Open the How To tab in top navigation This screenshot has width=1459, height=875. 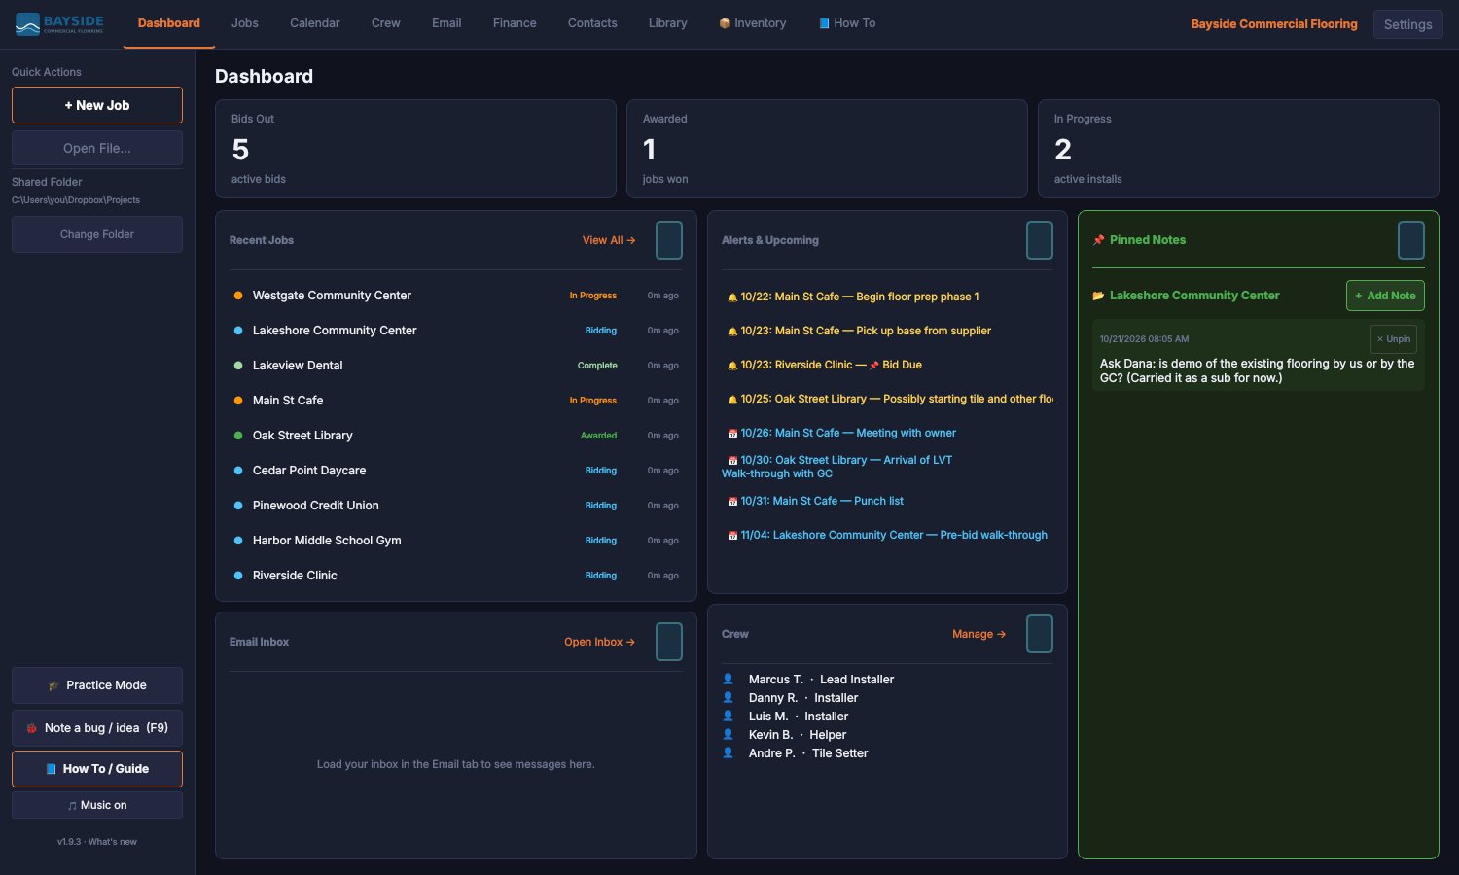click(x=847, y=23)
